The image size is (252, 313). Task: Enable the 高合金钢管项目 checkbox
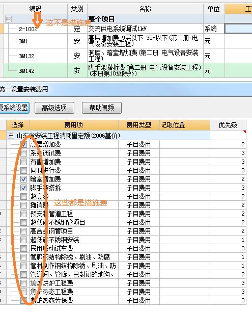click(x=24, y=231)
